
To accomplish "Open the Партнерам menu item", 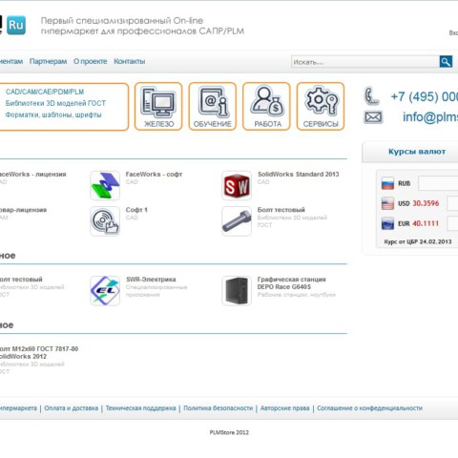I will tap(48, 61).
